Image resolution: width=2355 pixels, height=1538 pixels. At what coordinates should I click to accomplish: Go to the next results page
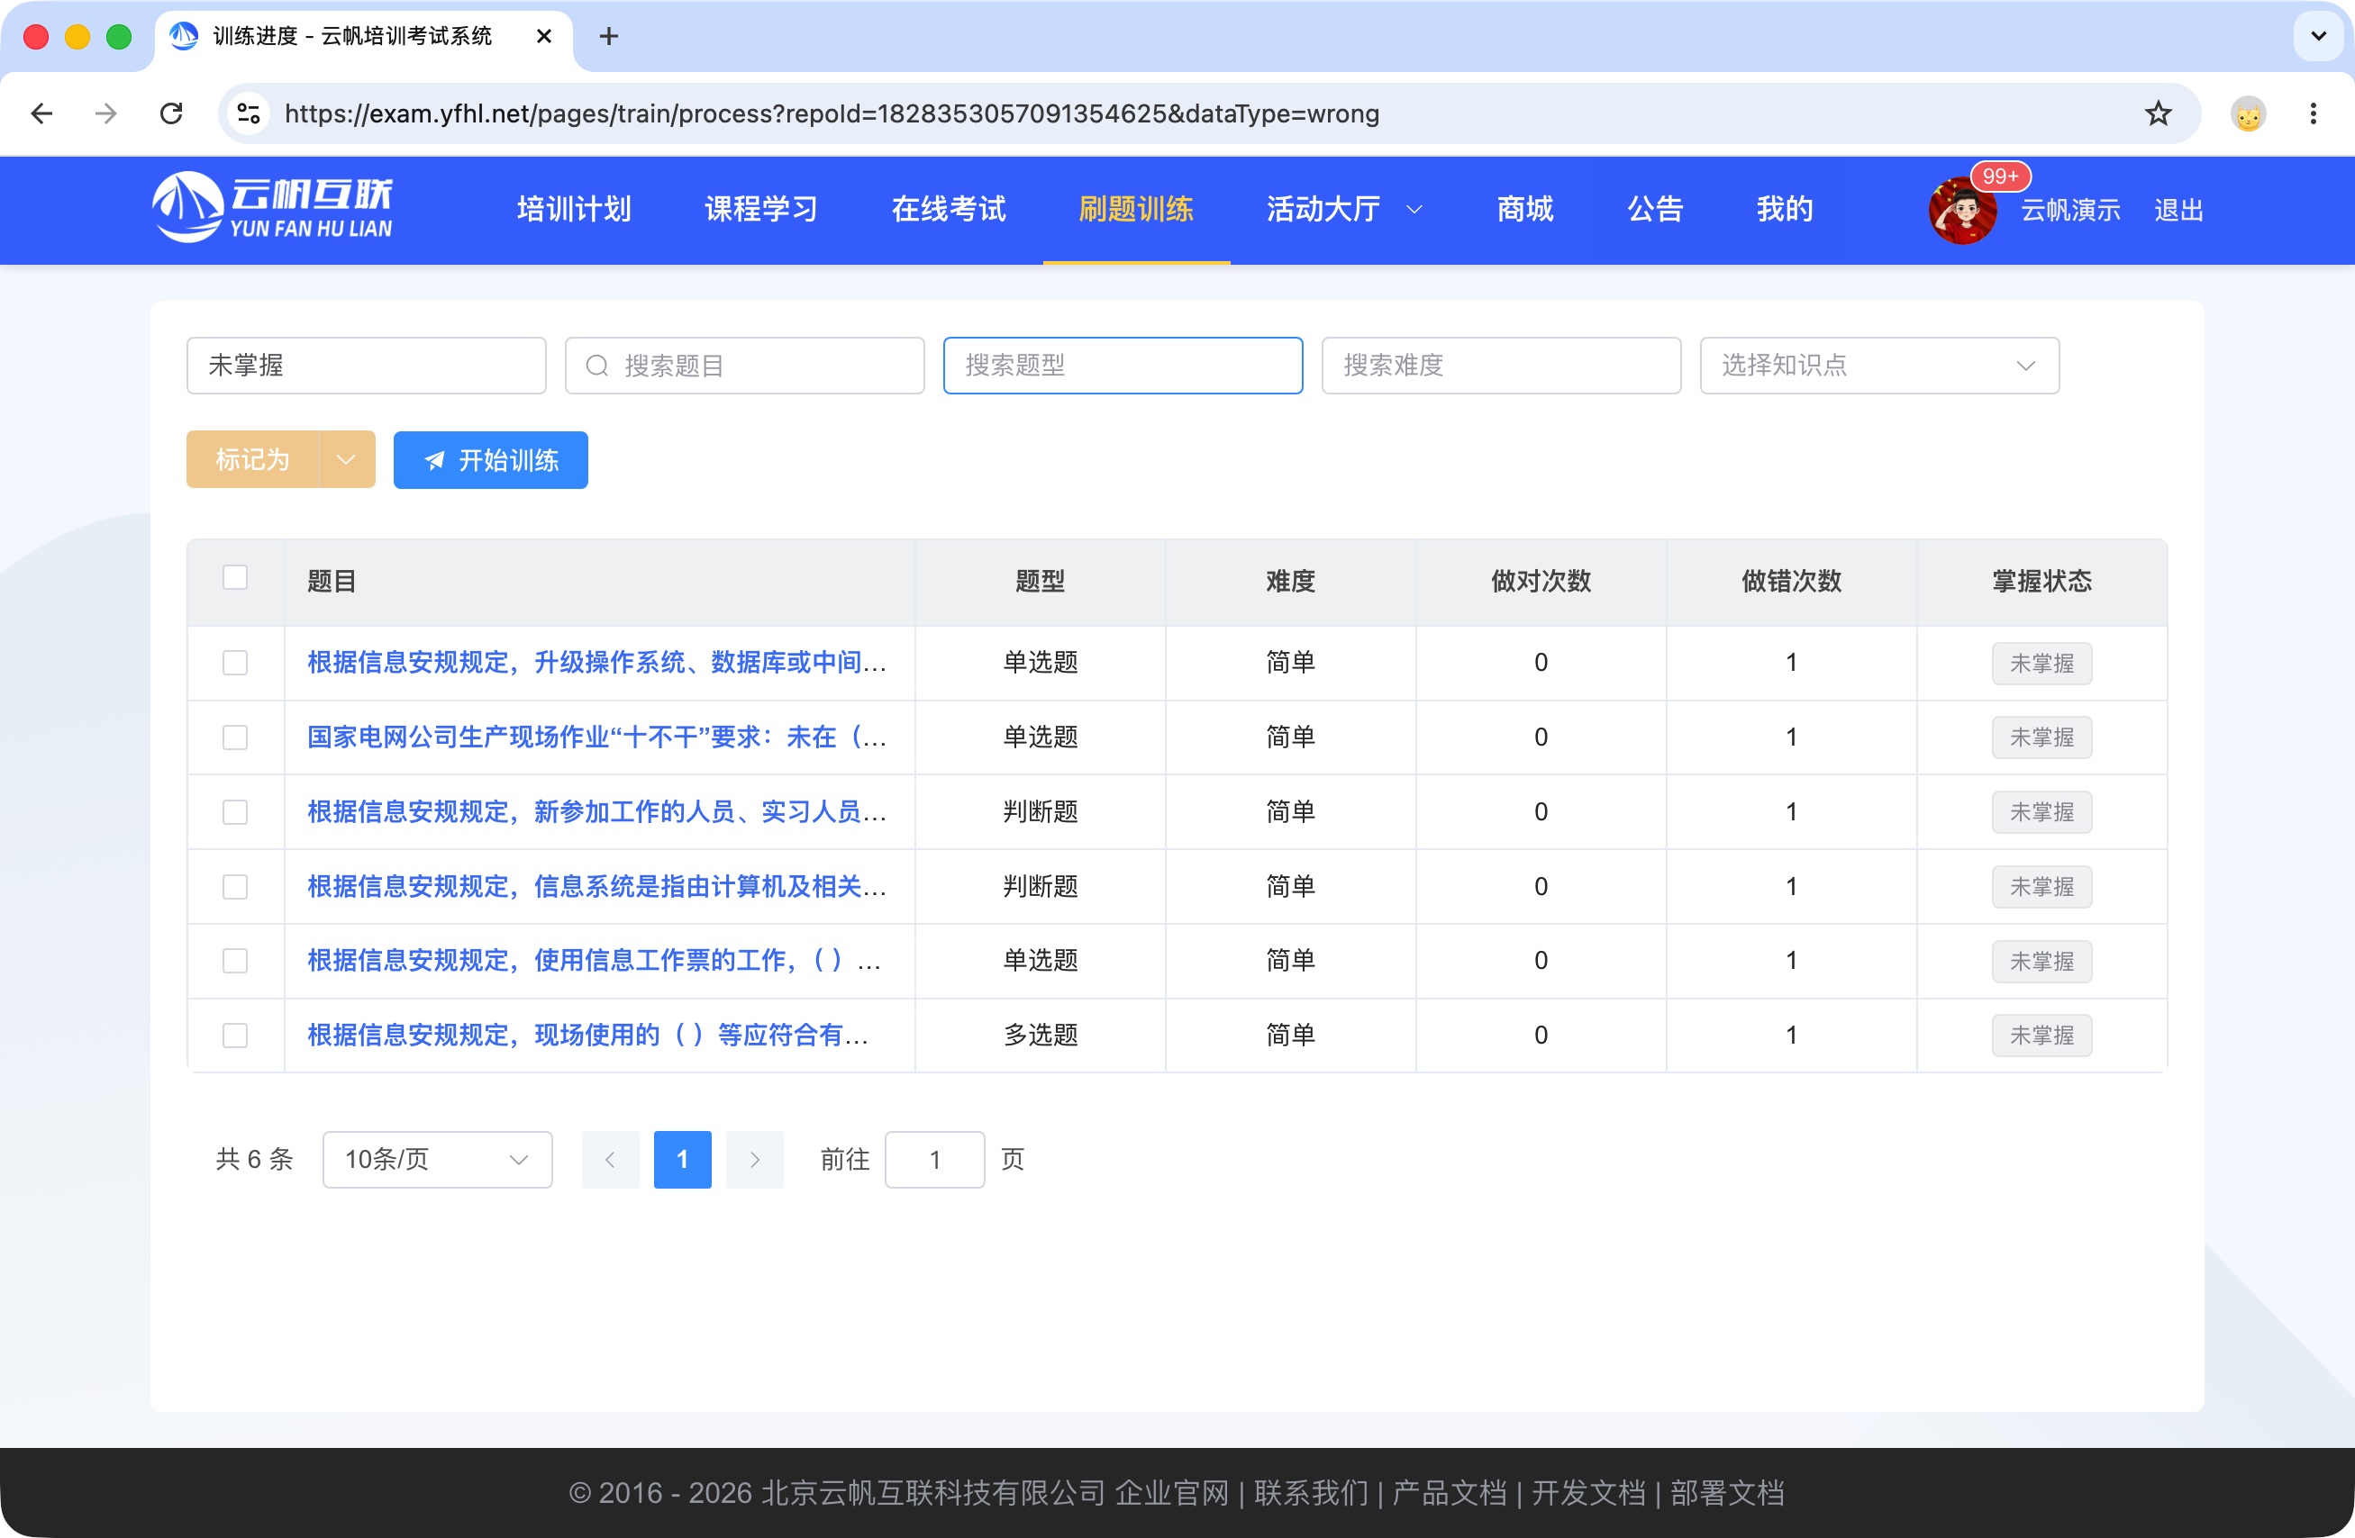tap(754, 1159)
